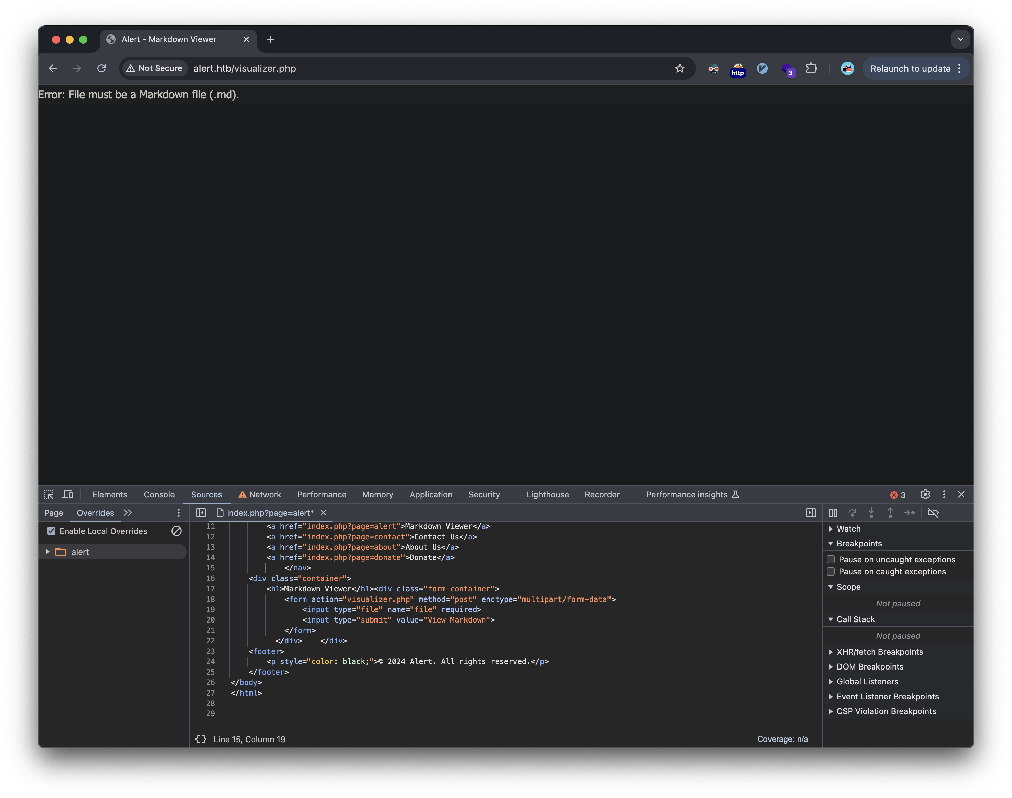The image size is (1012, 798).
Task: Toggle the device toolbar icon
Action: tap(68, 494)
